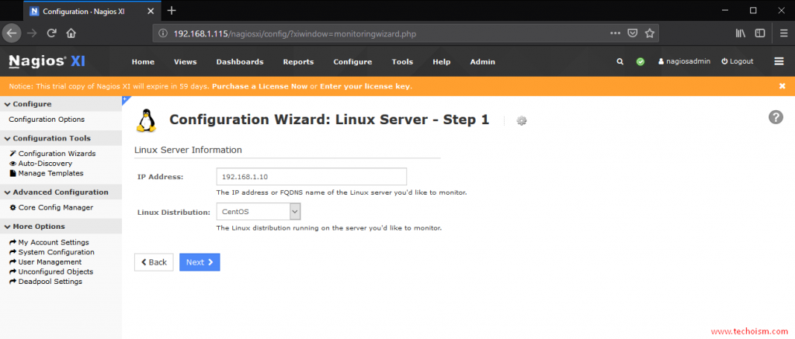The width and height of the screenshot is (795, 339).
Task: Click the Next button
Action: pos(200,262)
